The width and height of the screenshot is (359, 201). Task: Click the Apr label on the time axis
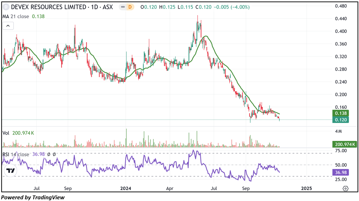pos(170,188)
